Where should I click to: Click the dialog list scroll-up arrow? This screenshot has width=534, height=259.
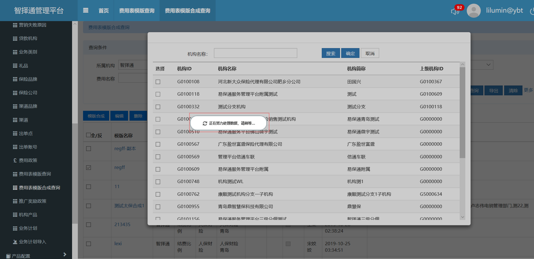tap(462, 64)
